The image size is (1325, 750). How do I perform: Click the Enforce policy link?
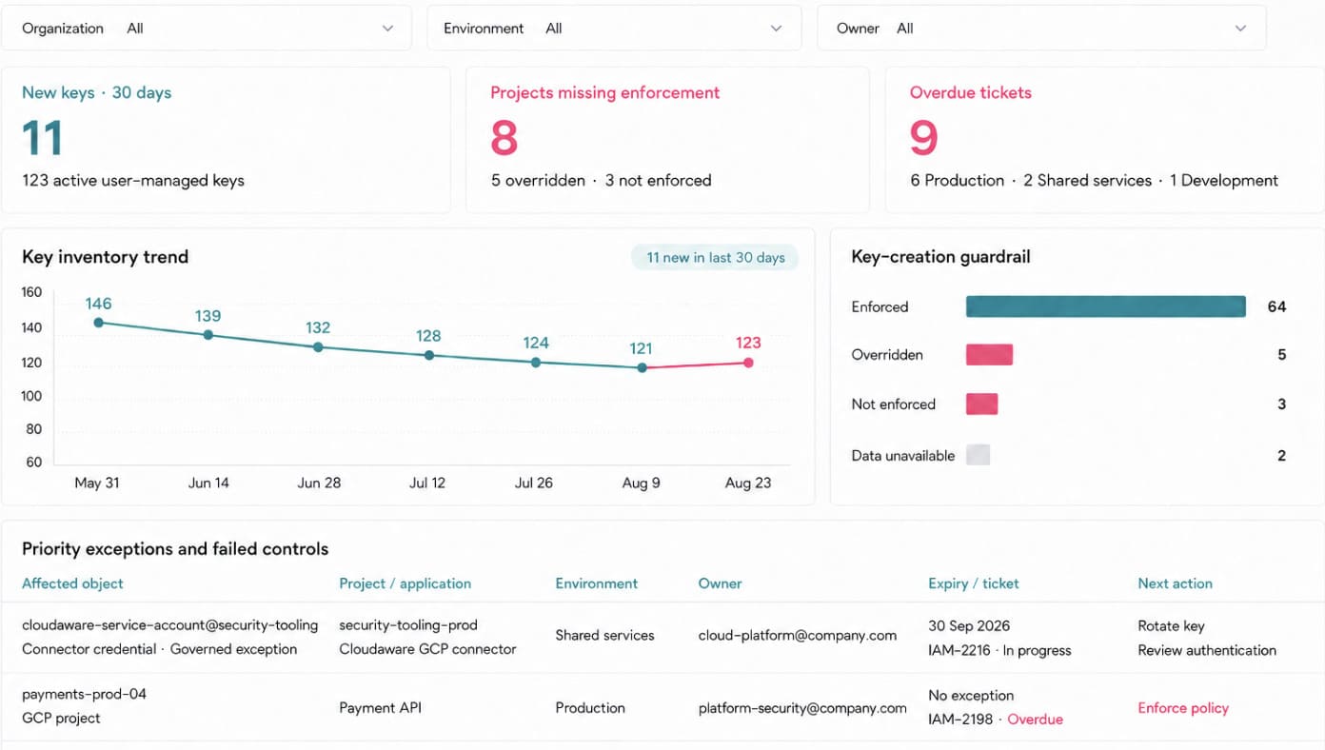click(1183, 708)
